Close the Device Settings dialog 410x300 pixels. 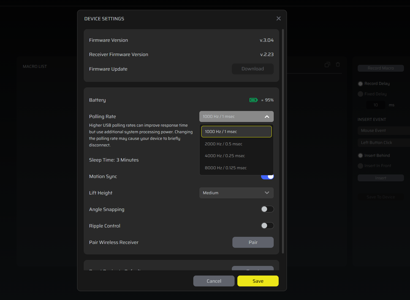[x=278, y=18]
